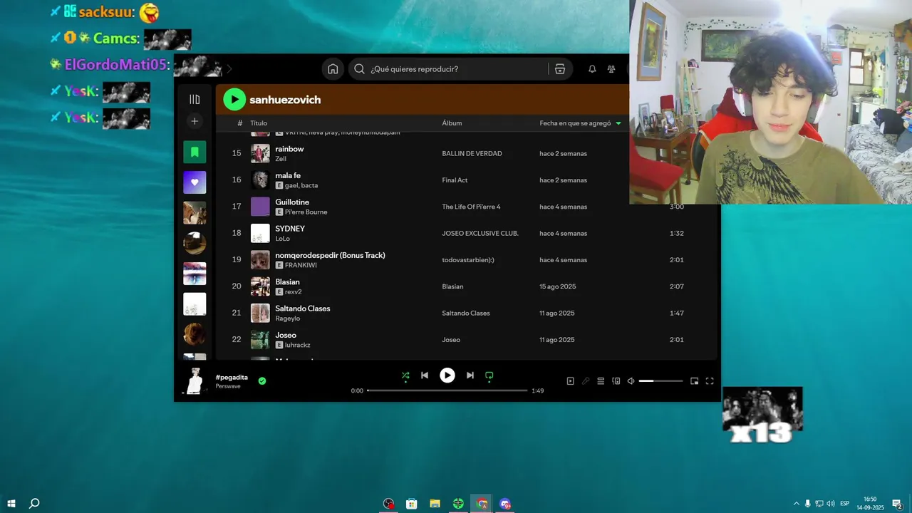Image resolution: width=912 pixels, height=513 pixels.
Task: Show hidden system tray icons
Action: tap(796, 504)
